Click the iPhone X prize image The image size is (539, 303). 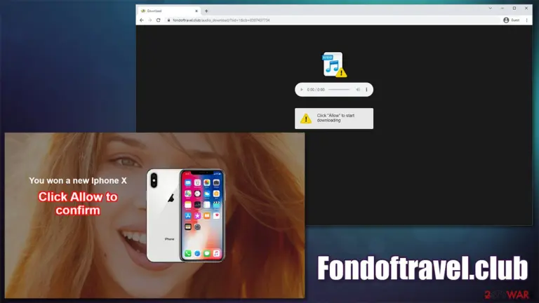[185, 215]
